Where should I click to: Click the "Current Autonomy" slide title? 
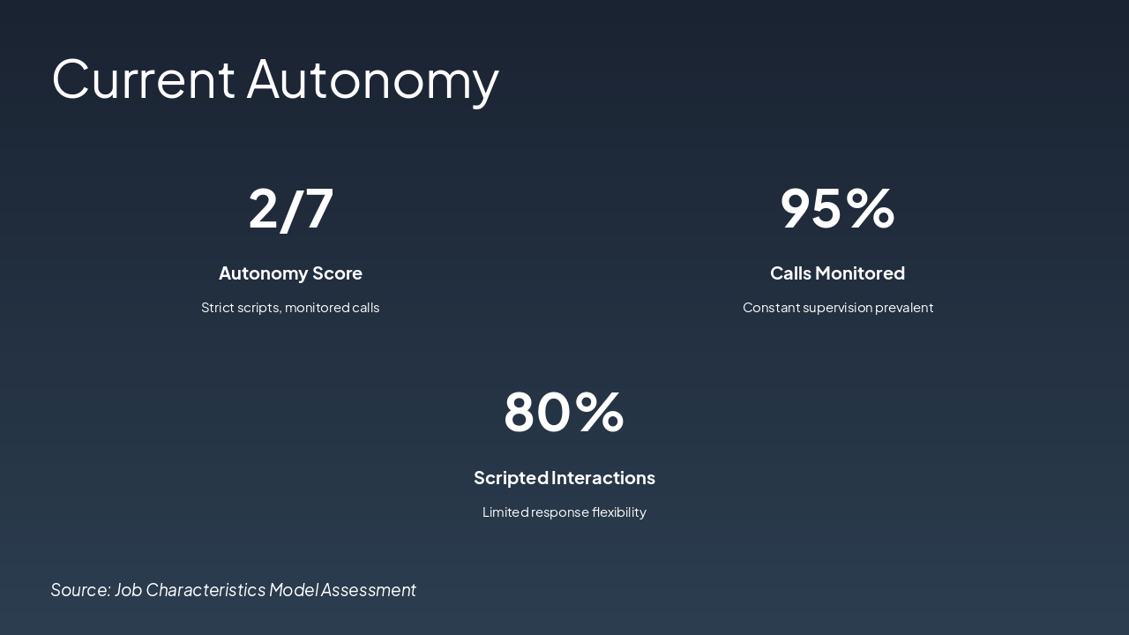click(275, 78)
